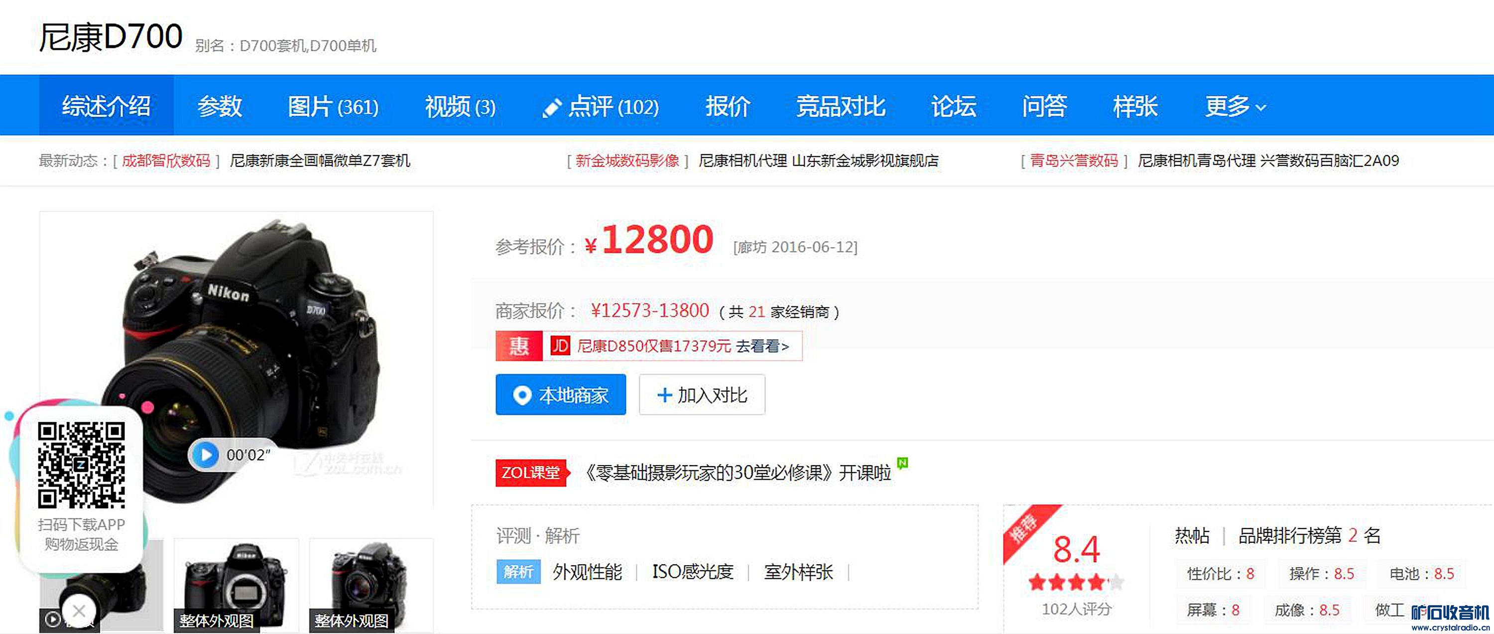The height and width of the screenshot is (634, 1494).
Task: Click the 成都智欣数码 dealer link
Action: (166, 161)
